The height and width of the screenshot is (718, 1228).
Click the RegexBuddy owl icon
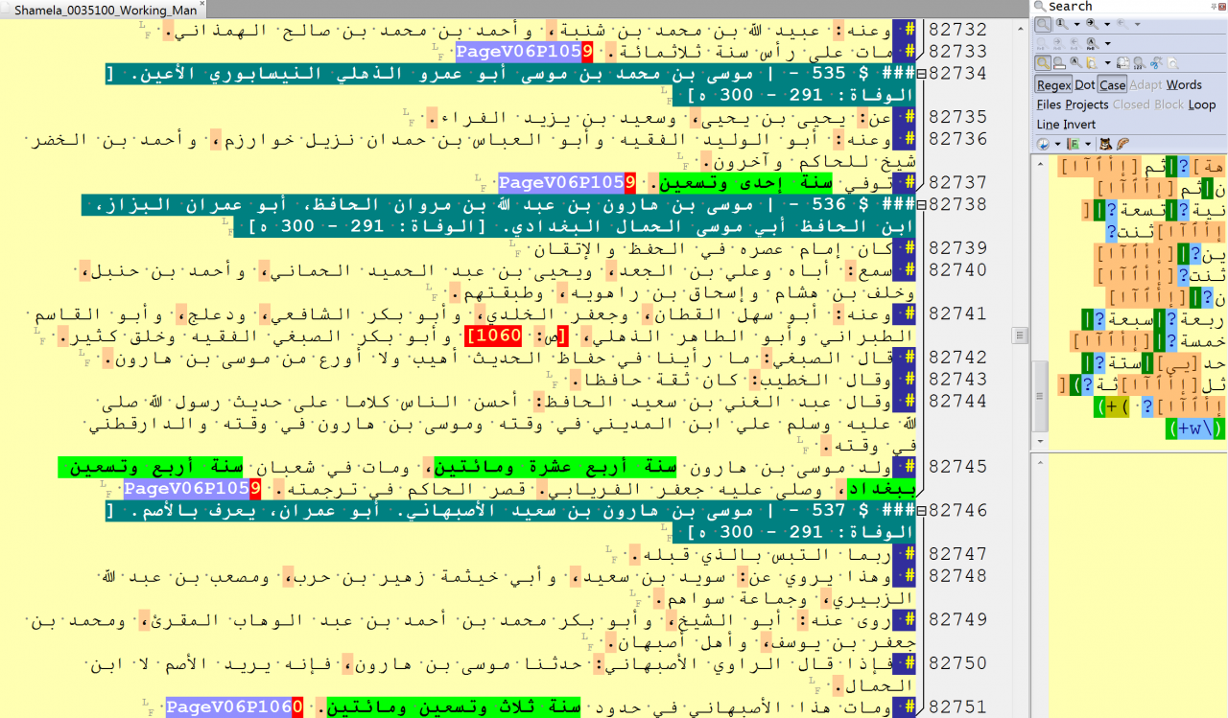[1105, 144]
